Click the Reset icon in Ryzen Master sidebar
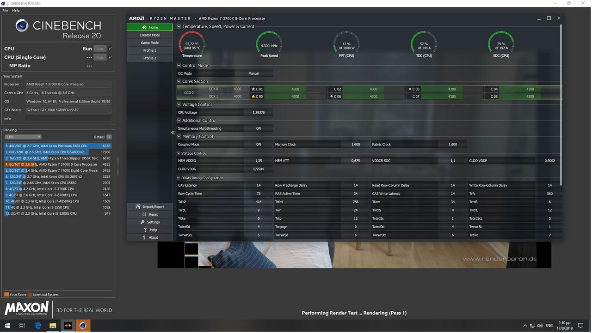The height and width of the screenshot is (333, 592). [144, 214]
